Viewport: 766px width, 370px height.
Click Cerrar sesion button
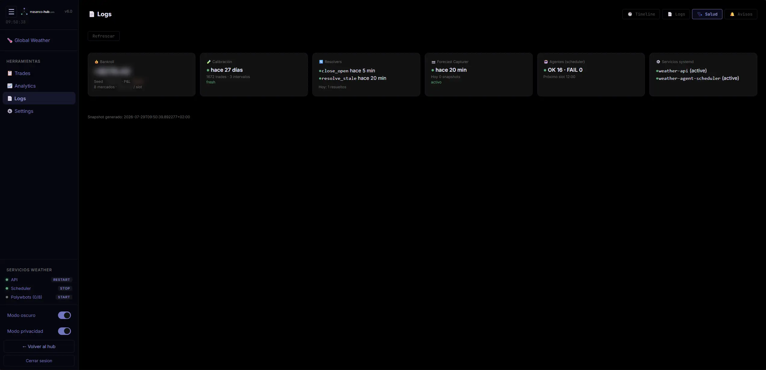pos(39,361)
